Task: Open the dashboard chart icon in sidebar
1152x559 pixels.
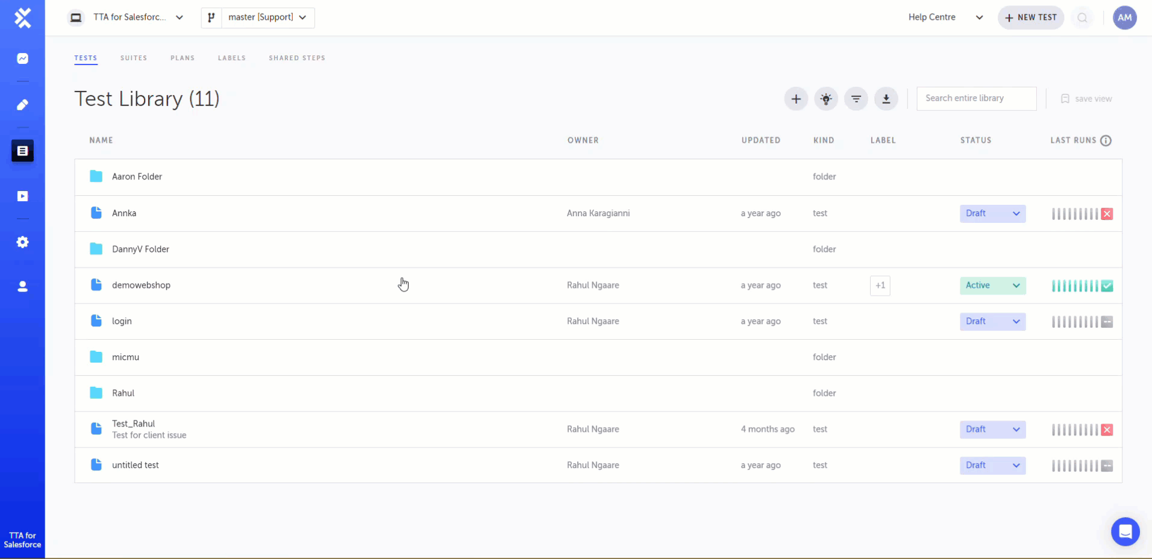Action: (22, 58)
